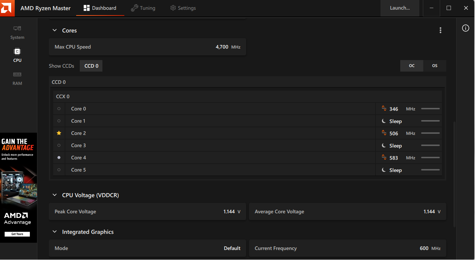Image resolution: width=475 pixels, height=260 pixels.
Task: Select the Max CPU Speed row
Action: [x=147, y=47]
